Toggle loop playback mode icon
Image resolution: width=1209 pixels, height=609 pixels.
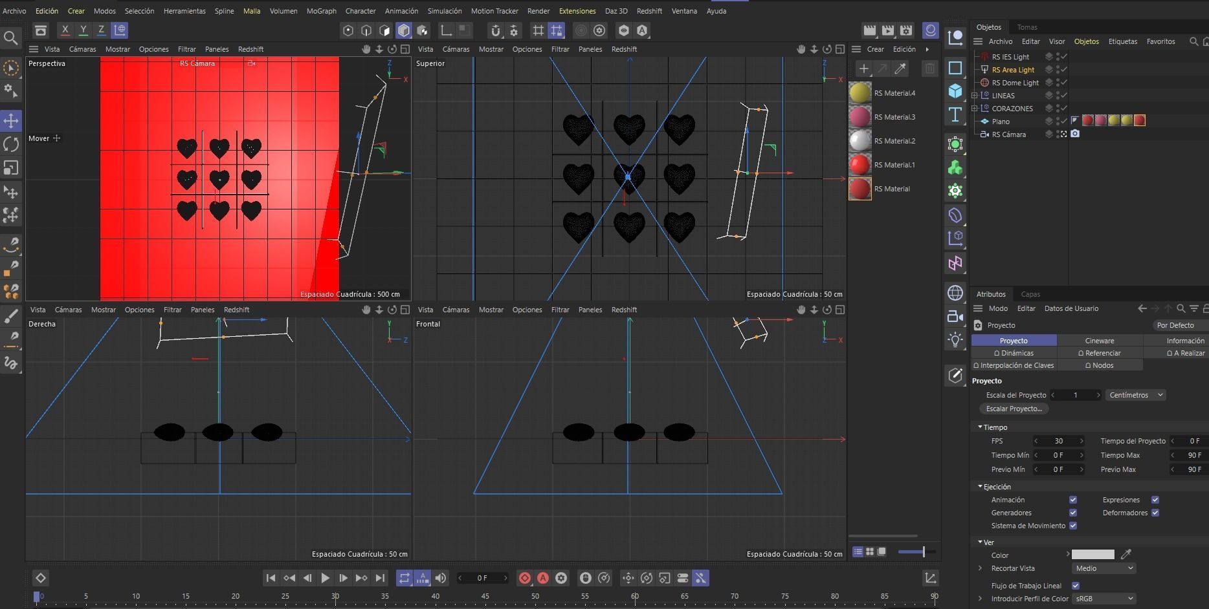click(405, 578)
